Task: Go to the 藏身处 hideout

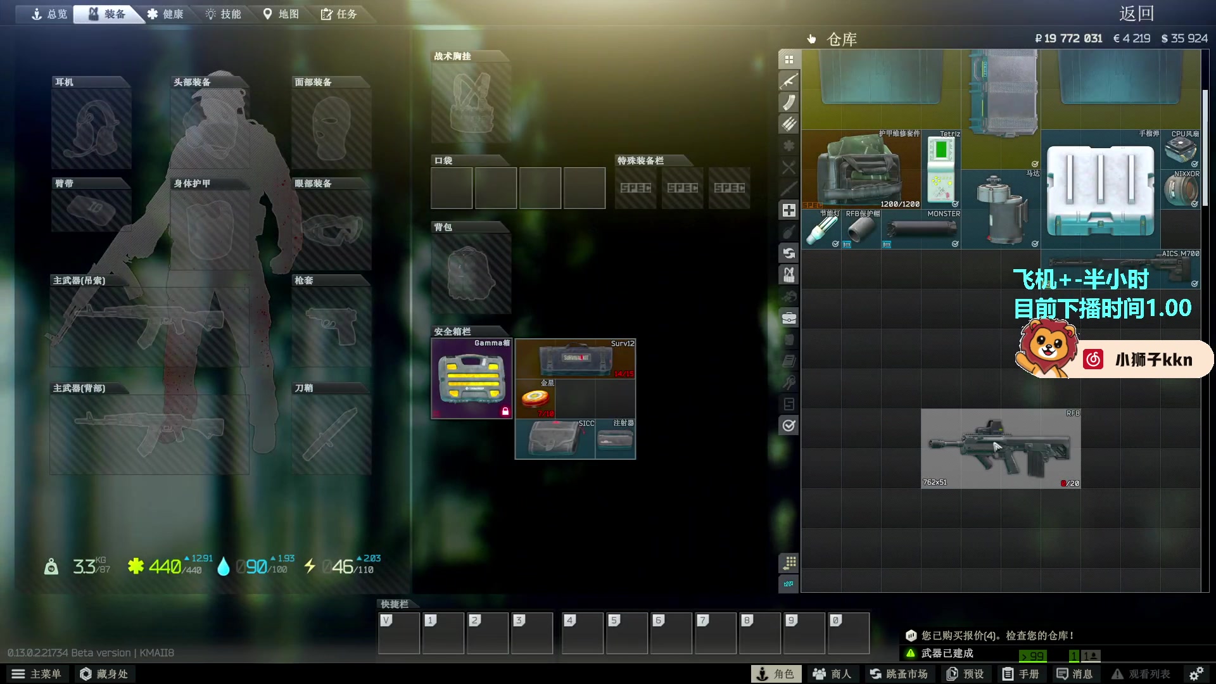Action: [x=104, y=674]
